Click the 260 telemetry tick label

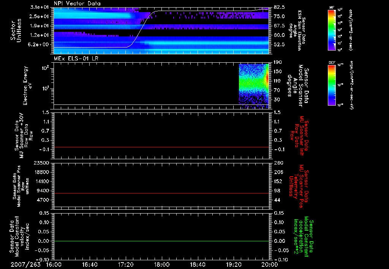coord(278,163)
